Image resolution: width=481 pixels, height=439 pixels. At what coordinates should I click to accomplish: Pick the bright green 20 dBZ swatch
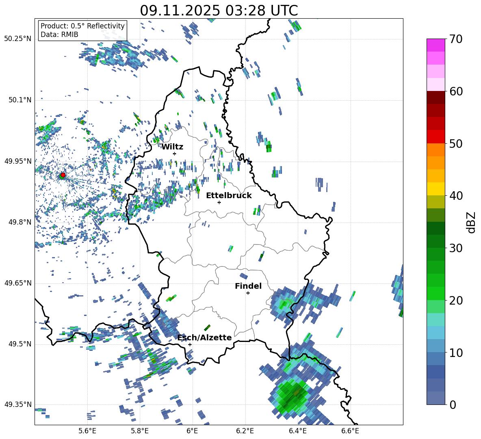pyautogui.click(x=435, y=293)
